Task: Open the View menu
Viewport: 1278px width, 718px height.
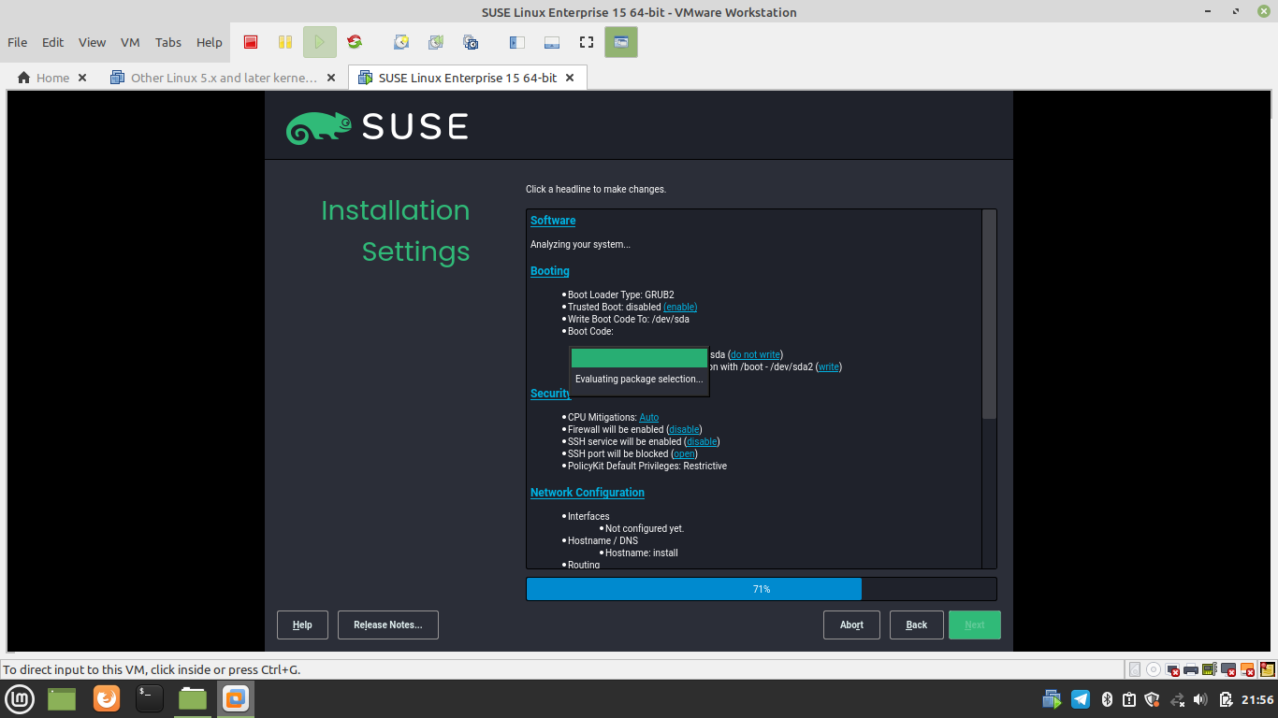Action: [x=92, y=42]
